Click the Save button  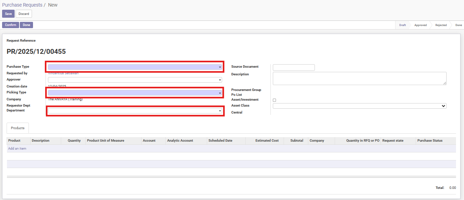point(8,14)
